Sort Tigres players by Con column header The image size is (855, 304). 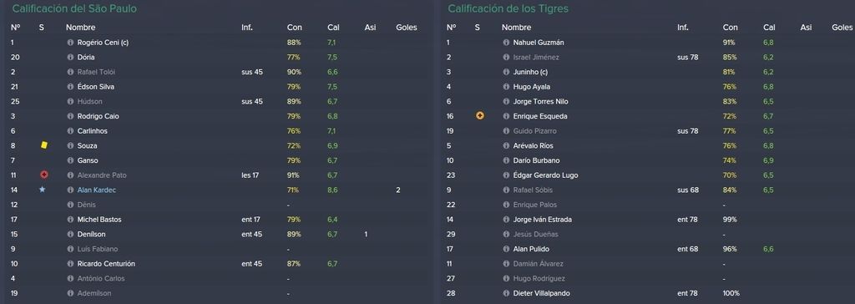pos(730,28)
